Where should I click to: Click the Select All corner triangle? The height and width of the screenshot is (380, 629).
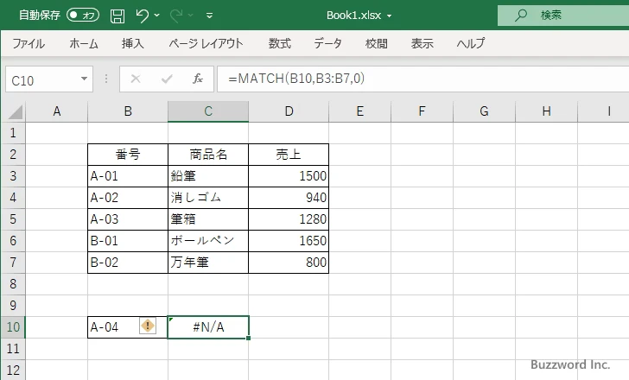pyautogui.click(x=15, y=111)
